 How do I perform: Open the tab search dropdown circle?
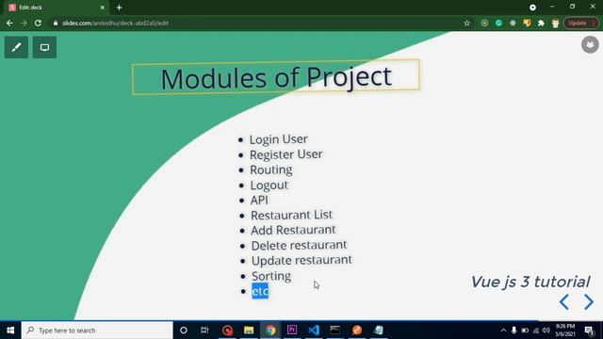pyautogui.click(x=532, y=8)
